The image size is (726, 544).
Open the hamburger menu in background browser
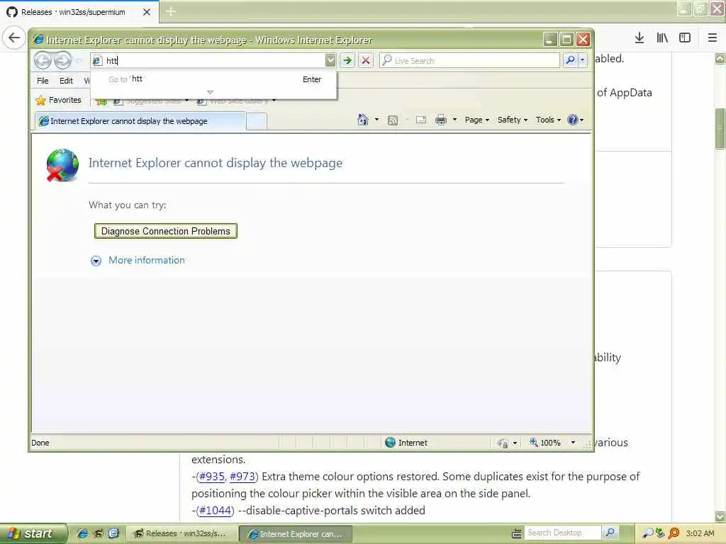click(713, 38)
